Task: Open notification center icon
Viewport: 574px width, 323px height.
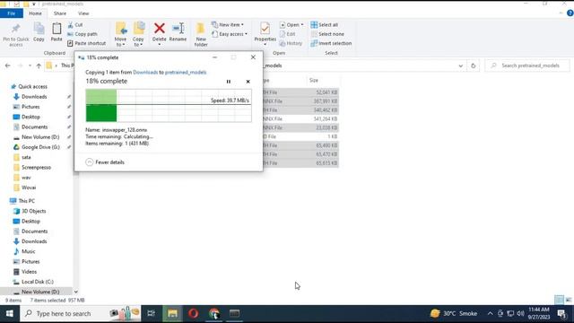Action: 561,313
